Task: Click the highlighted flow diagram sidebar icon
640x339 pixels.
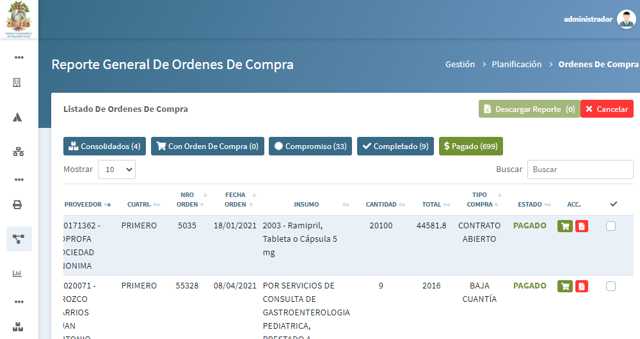Action: [18, 239]
